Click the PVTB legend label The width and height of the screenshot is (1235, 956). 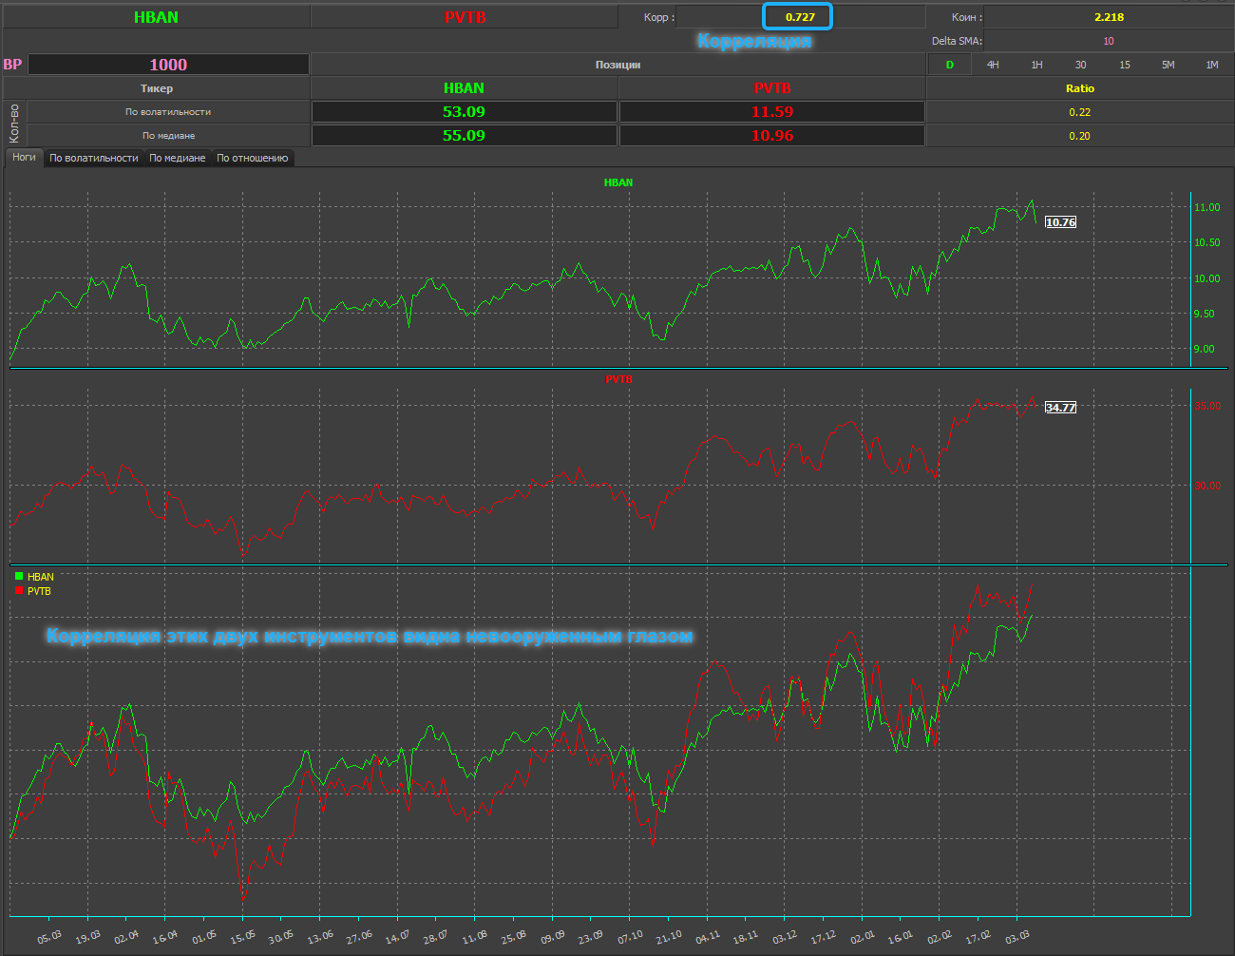[39, 591]
